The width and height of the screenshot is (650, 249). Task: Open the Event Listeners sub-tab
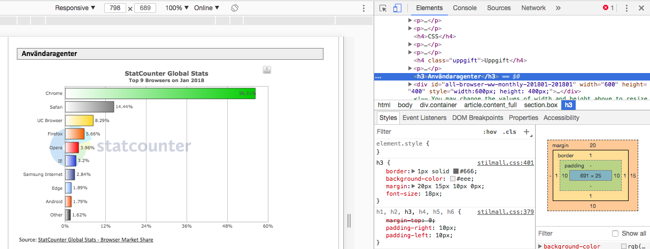424,118
